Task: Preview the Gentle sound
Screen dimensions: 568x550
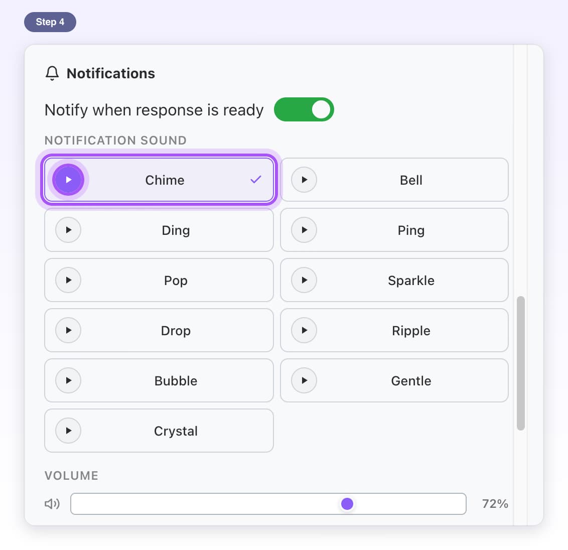Action: [304, 380]
